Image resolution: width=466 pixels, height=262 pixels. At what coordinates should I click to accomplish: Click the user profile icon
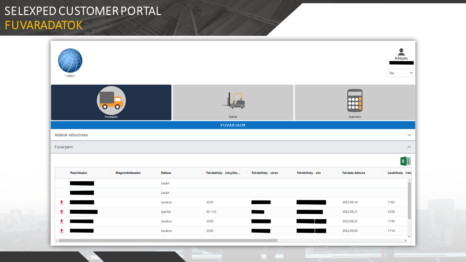pos(401,52)
